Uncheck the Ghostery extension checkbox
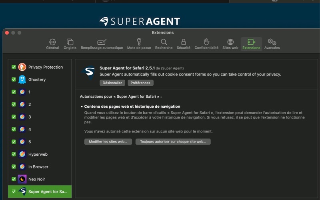 (14, 79)
